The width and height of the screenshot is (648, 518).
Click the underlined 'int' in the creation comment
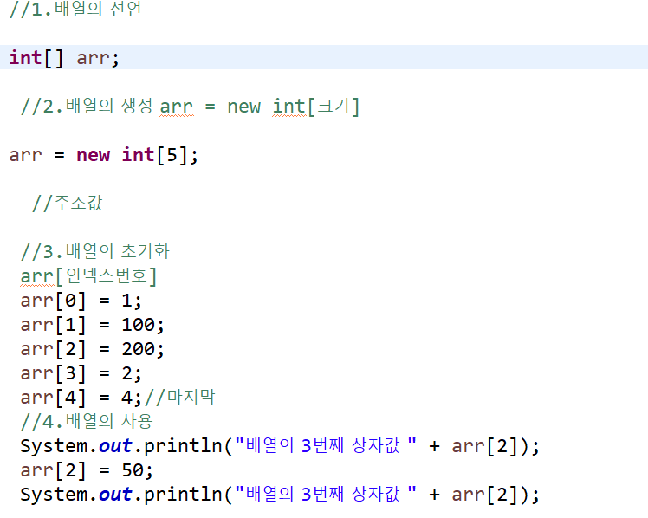tap(288, 107)
